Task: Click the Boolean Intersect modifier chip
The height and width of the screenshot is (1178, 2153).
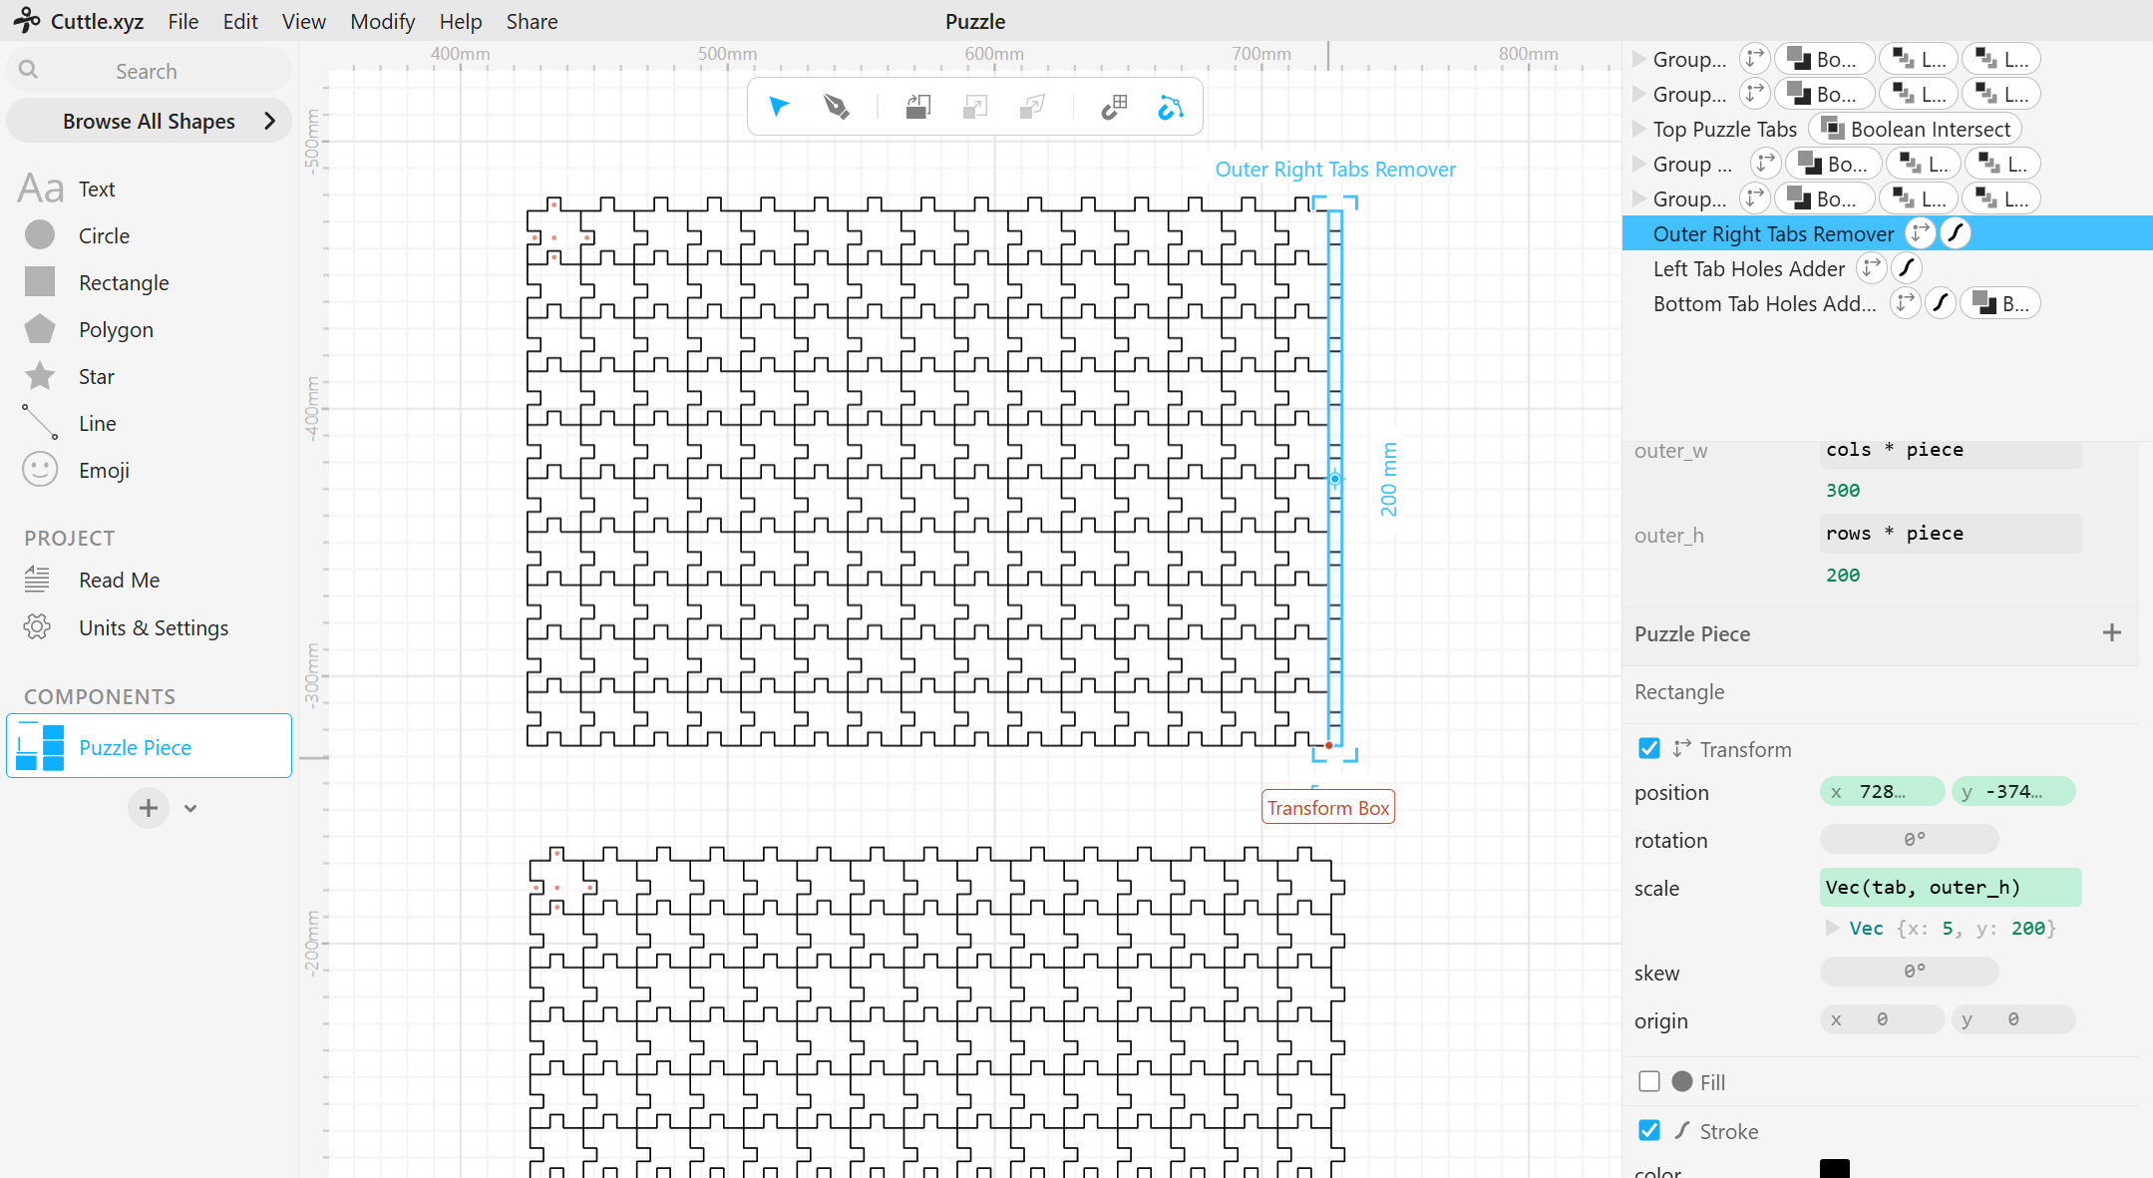Action: 1916,129
